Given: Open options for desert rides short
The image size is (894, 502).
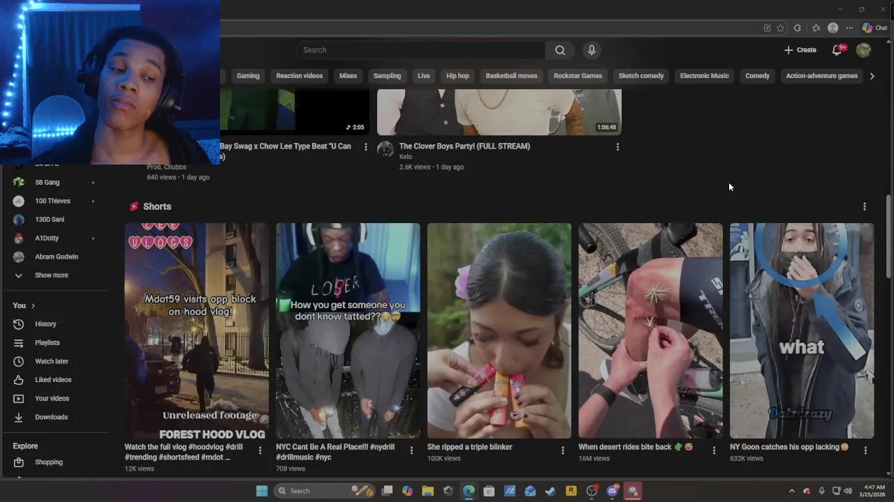Looking at the screenshot, I should (714, 451).
